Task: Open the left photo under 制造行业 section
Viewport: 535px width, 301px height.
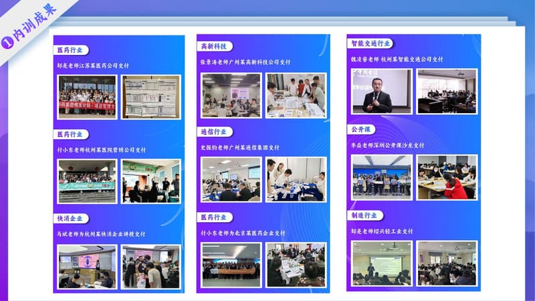Action: click(x=382, y=263)
